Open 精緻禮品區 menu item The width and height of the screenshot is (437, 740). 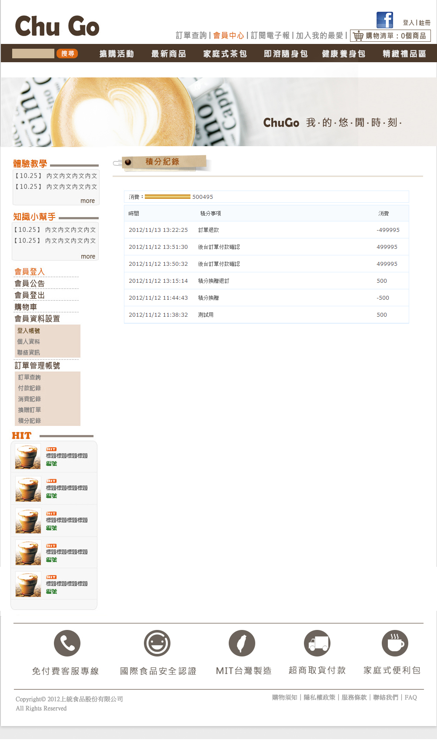[x=404, y=54]
